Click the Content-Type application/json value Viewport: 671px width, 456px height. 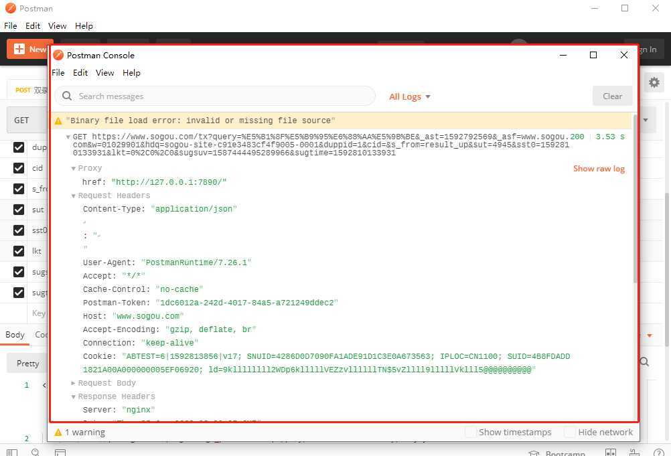point(194,209)
